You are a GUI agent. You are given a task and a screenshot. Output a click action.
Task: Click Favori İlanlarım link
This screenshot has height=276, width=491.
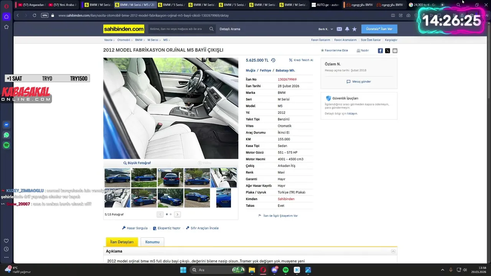tap(321, 40)
